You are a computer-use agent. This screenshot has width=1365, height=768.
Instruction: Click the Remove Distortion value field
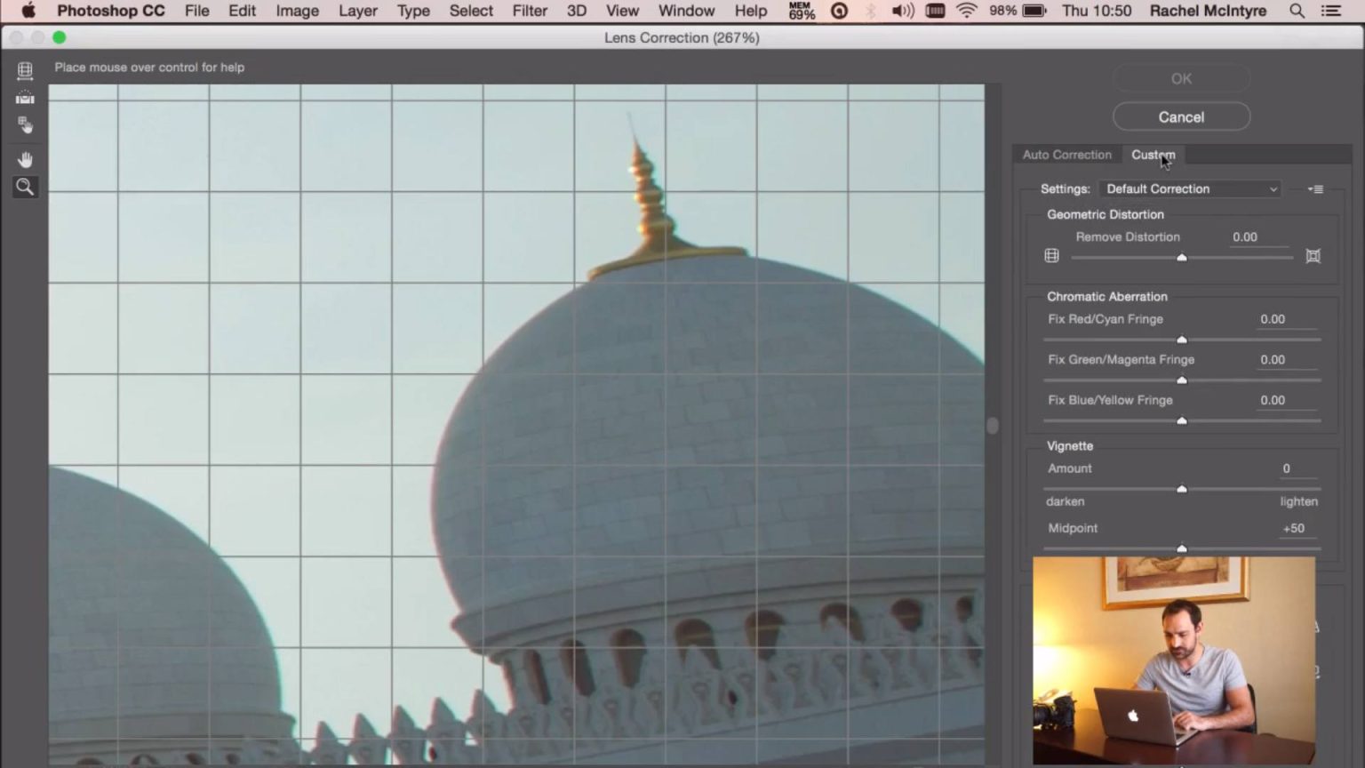click(x=1258, y=237)
